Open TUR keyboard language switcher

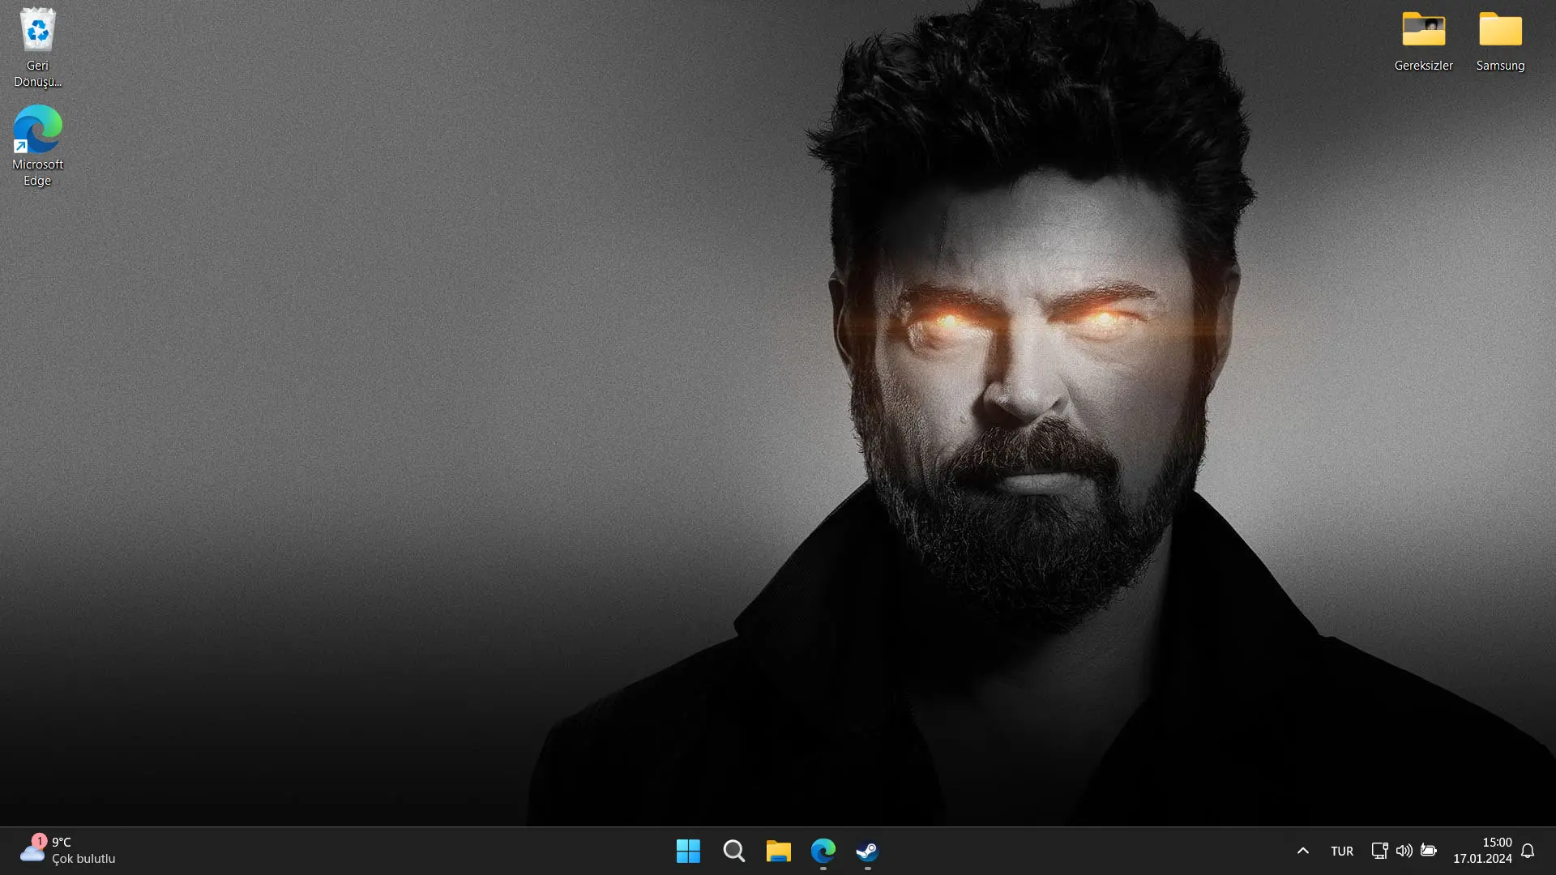pyautogui.click(x=1342, y=851)
